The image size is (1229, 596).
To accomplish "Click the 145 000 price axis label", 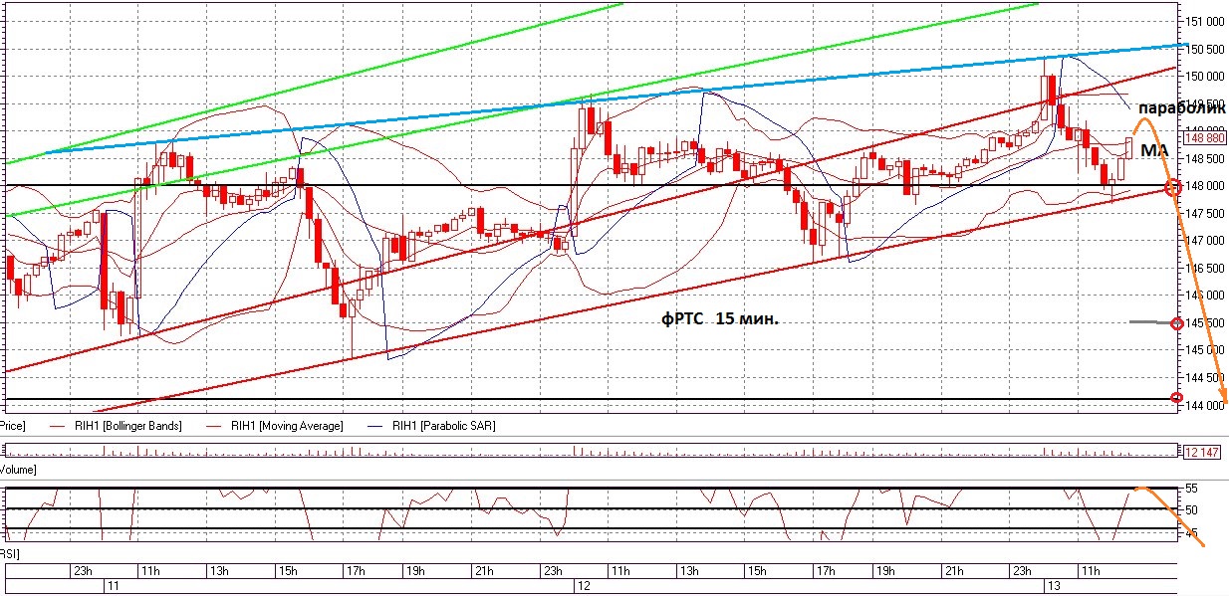I will coord(1205,350).
